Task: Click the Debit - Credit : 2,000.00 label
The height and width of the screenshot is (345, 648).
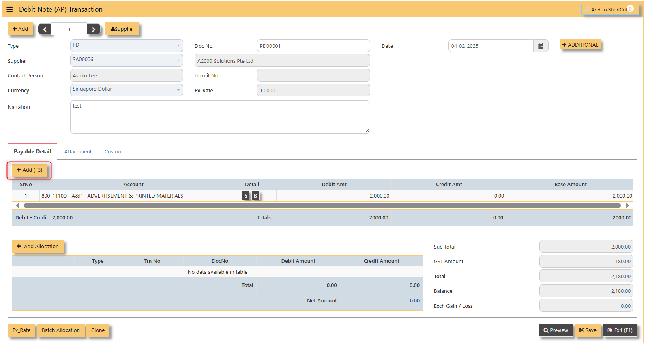Action: tap(44, 217)
